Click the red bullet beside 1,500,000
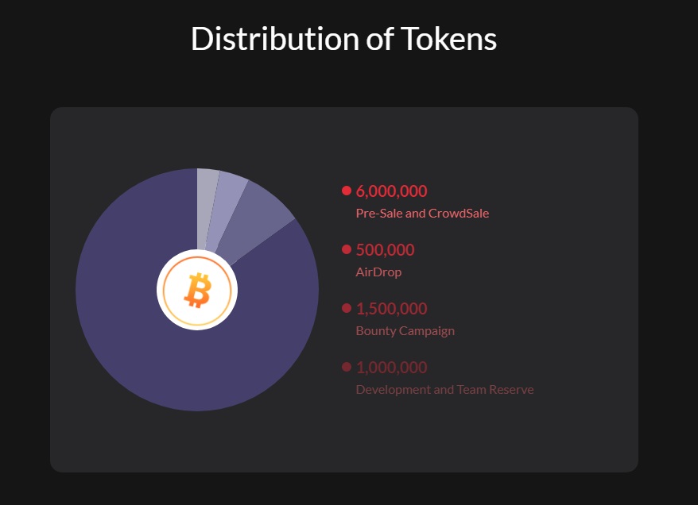 pos(347,308)
